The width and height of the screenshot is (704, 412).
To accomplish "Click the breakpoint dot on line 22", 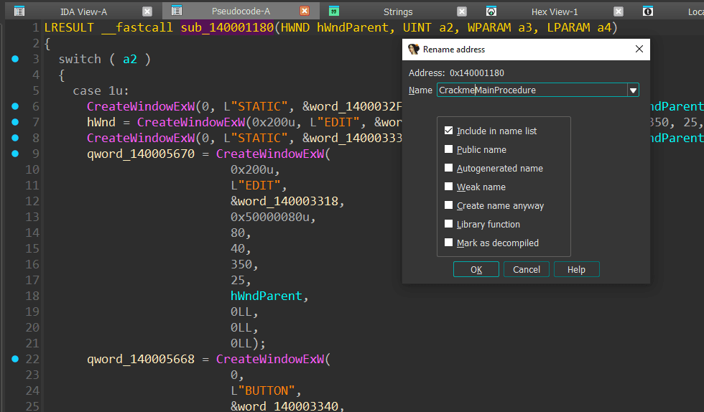I will [16, 359].
